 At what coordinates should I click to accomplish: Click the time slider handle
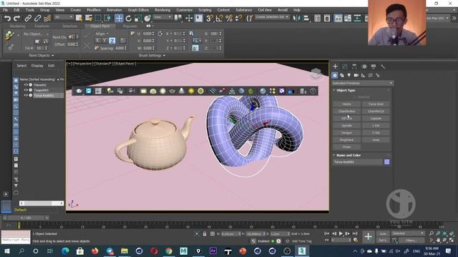pos(26,218)
